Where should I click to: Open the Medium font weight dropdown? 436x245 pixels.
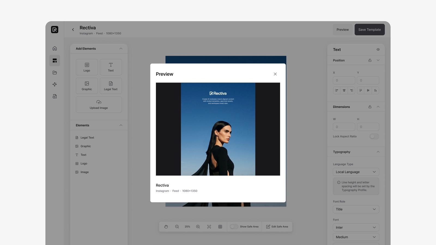(x=356, y=237)
